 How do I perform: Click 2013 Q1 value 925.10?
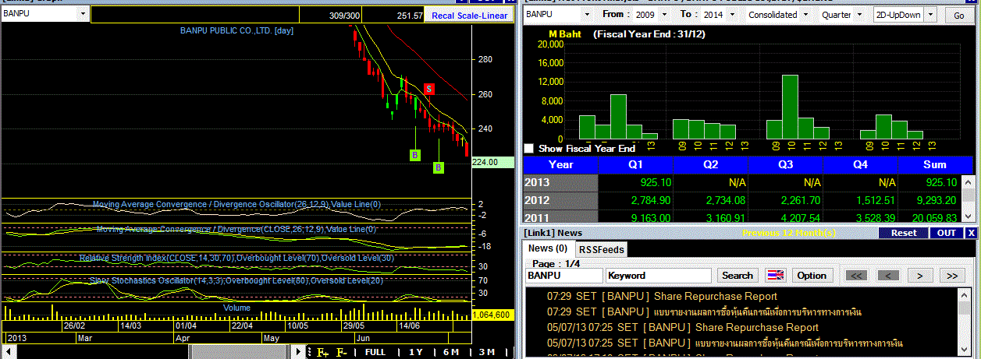pos(654,182)
